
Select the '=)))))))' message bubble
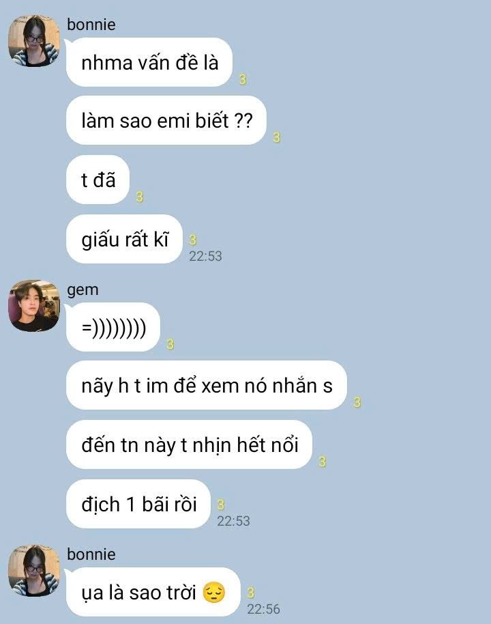pyautogui.click(x=113, y=328)
